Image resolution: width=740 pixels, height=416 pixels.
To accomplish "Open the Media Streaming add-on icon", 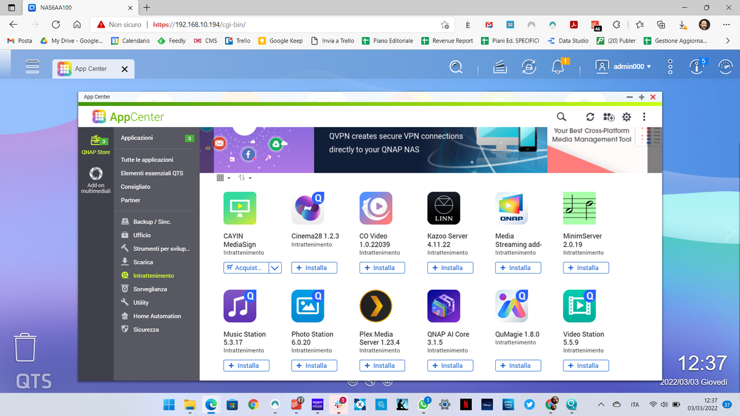I will [512, 208].
